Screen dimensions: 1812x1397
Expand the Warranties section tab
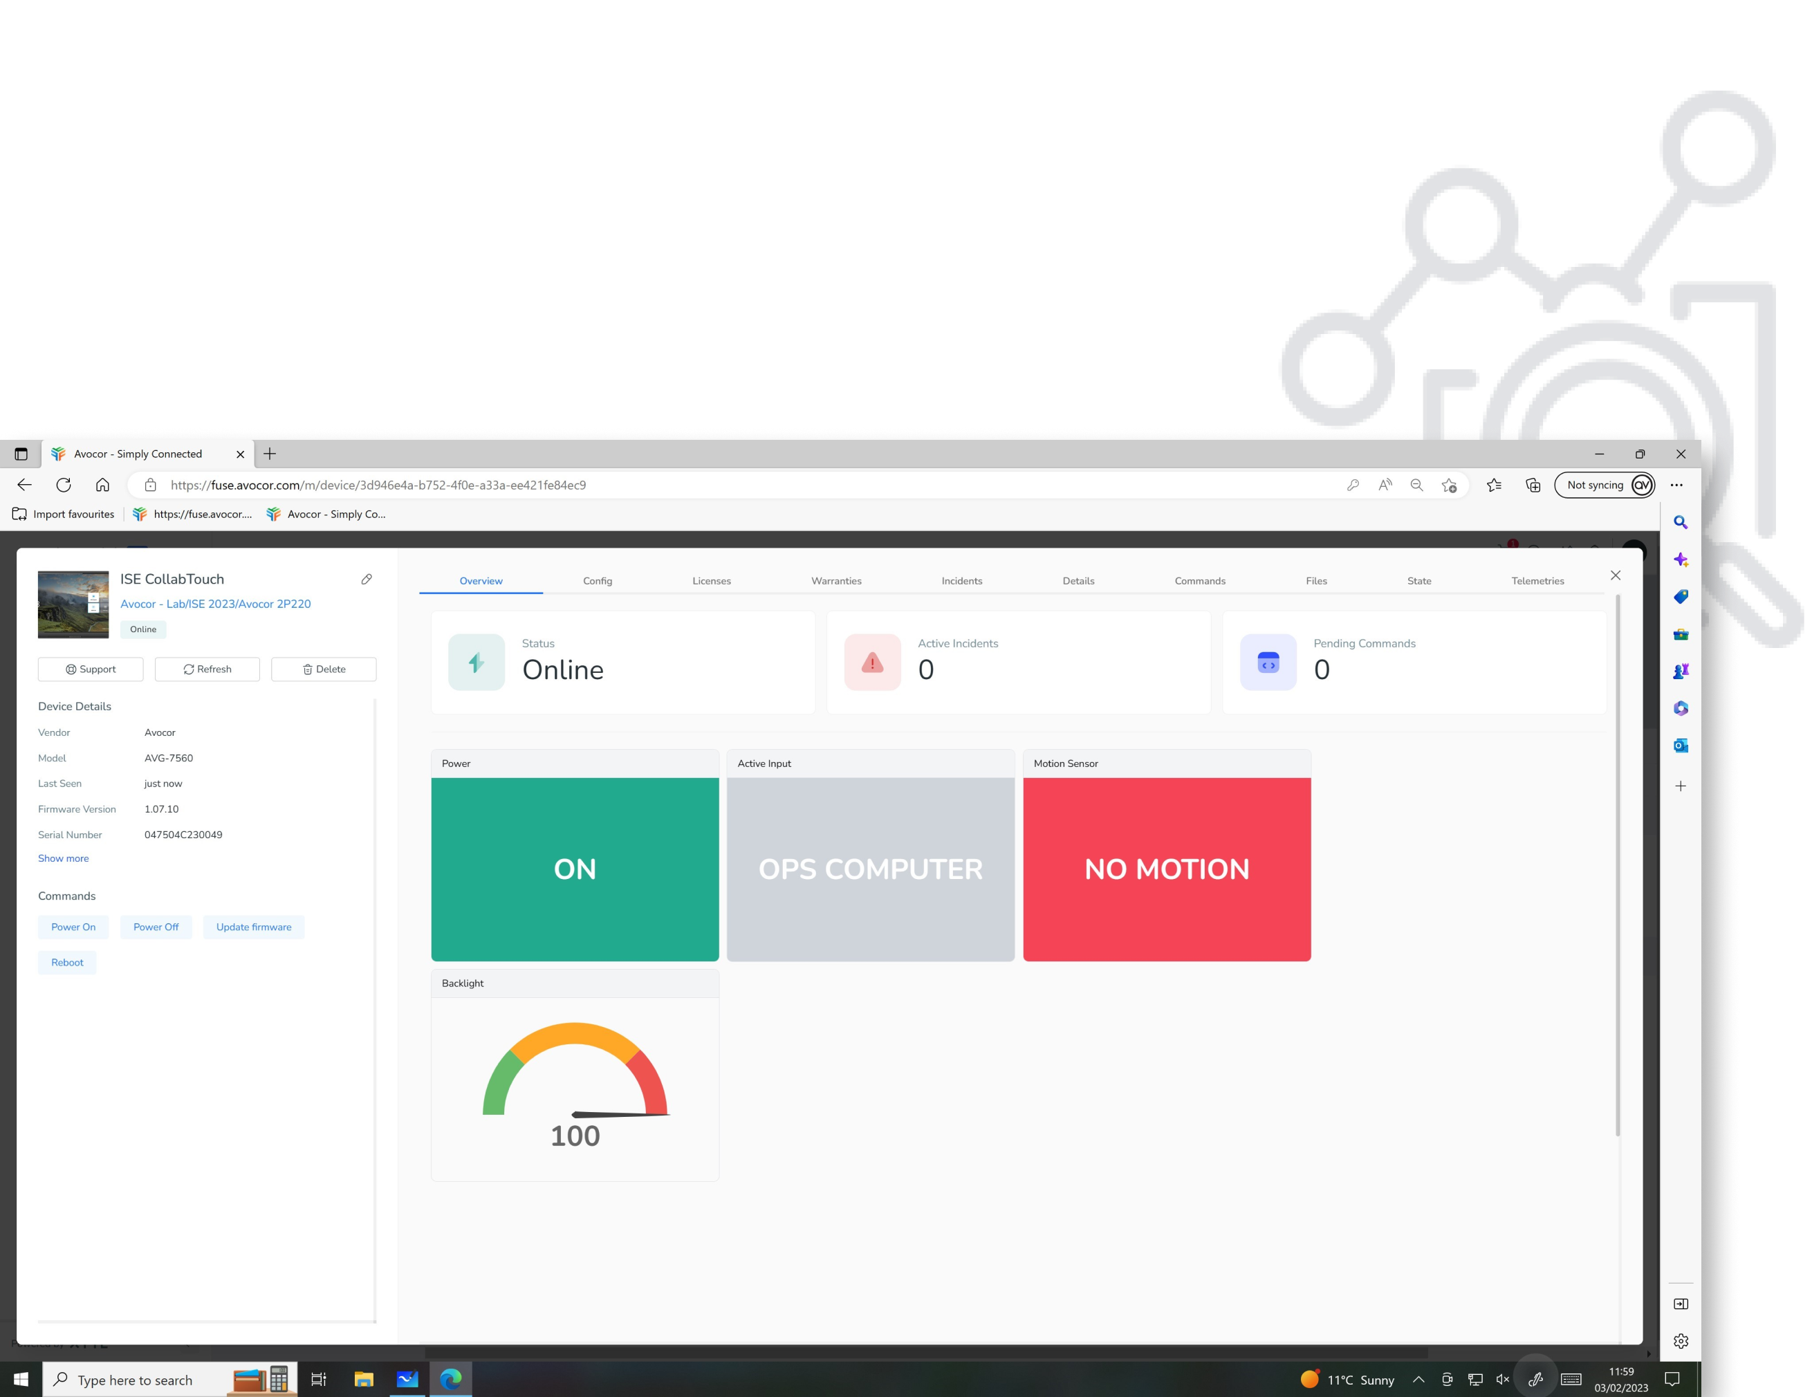click(x=835, y=580)
